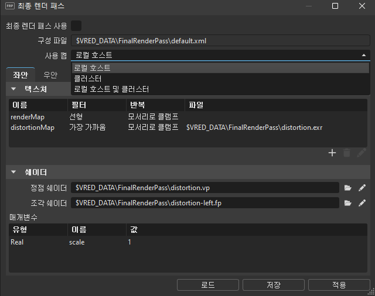
Task: Browse for 조각 쉐이더 file folder icon
Action: pos(347,203)
